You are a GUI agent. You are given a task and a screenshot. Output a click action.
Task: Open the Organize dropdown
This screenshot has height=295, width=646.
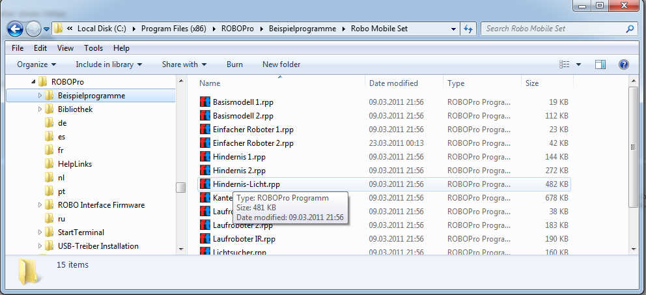(36, 64)
